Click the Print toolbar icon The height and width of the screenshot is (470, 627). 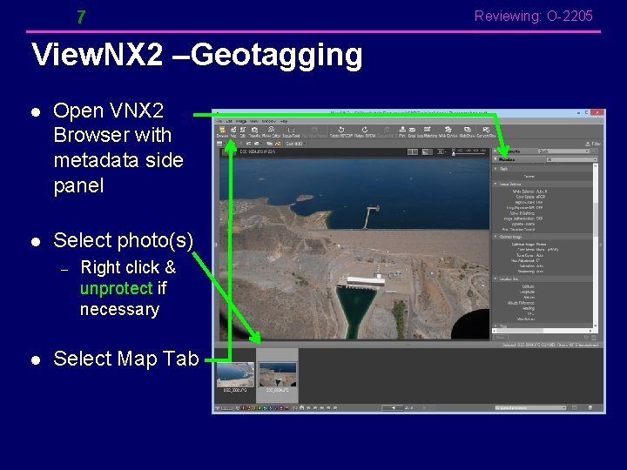coord(402,132)
